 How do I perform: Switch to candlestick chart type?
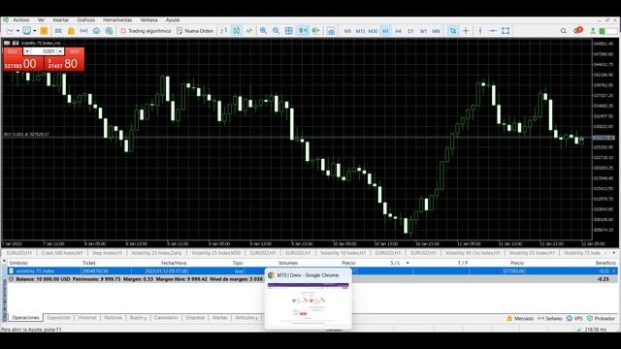click(x=237, y=30)
